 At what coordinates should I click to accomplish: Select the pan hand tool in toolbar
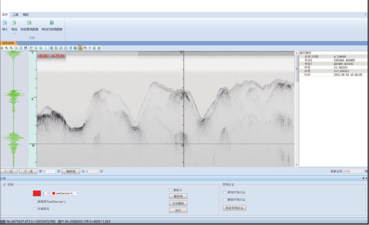(x=2, y=48)
